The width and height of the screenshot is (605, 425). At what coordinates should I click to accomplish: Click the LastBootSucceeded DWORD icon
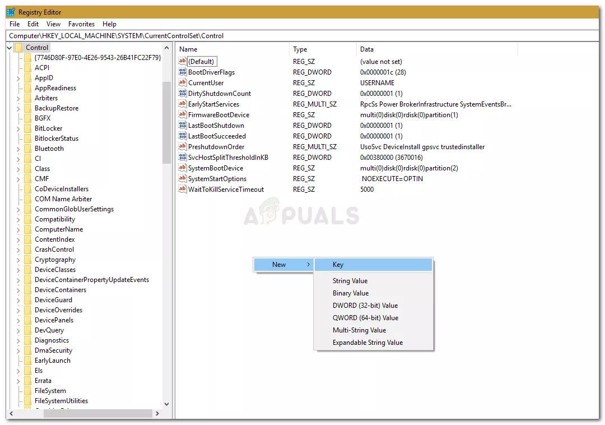183,136
